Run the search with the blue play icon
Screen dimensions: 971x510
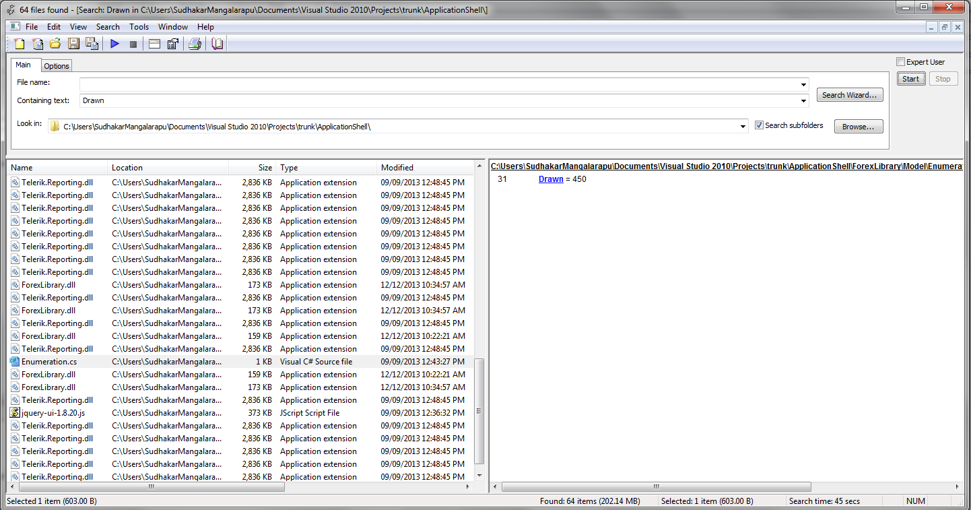tap(114, 43)
